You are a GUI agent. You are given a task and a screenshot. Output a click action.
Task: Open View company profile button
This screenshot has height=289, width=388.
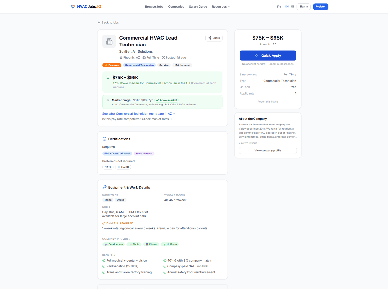tap(268, 151)
